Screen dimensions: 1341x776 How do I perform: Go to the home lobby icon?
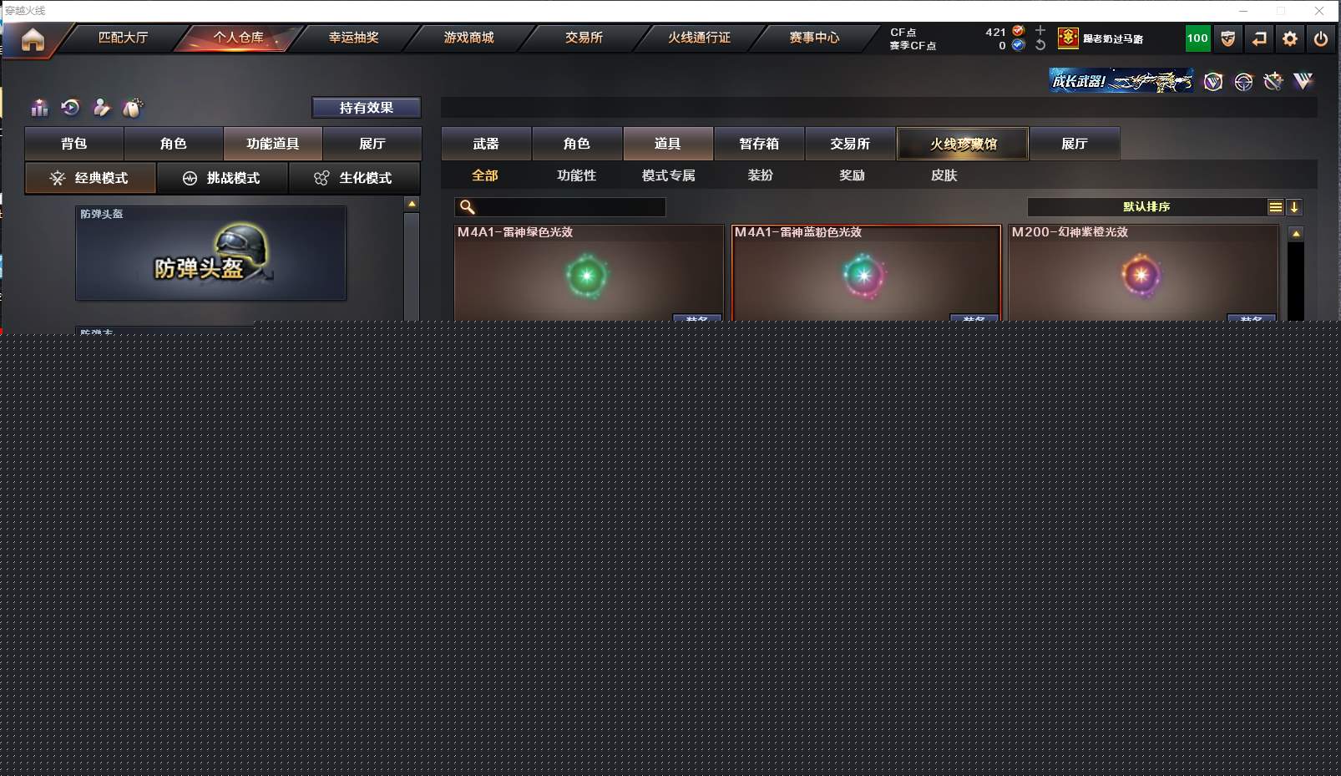33,39
